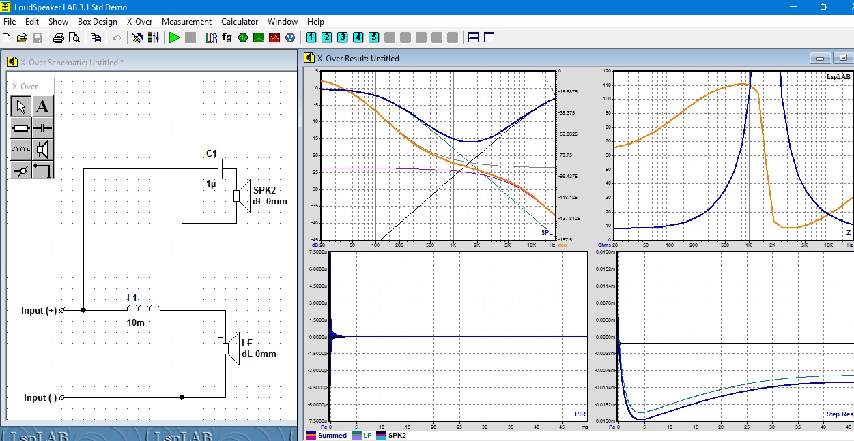Choose the input terminal connector tool
The image size is (854, 441).
pyautogui.click(x=21, y=169)
